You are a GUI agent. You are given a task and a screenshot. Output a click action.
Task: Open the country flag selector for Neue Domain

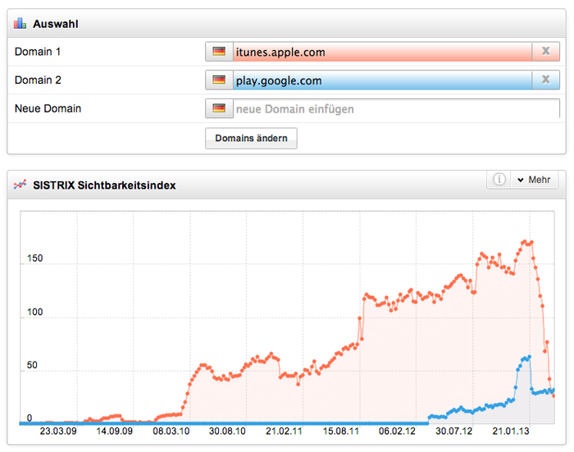click(x=219, y=108)
